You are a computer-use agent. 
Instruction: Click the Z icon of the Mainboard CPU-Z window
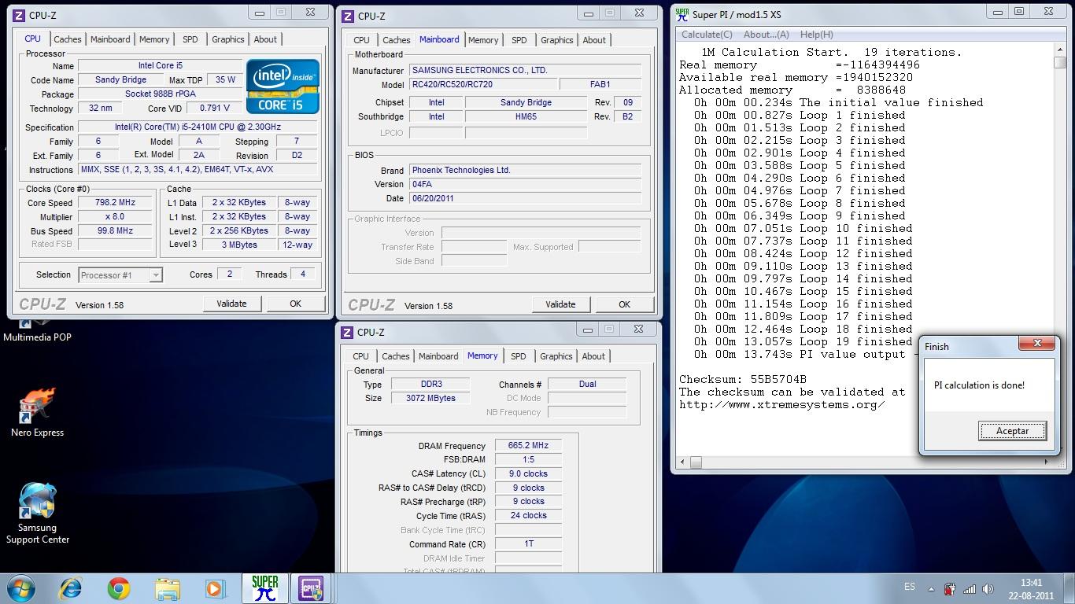(x=348, y=16)
